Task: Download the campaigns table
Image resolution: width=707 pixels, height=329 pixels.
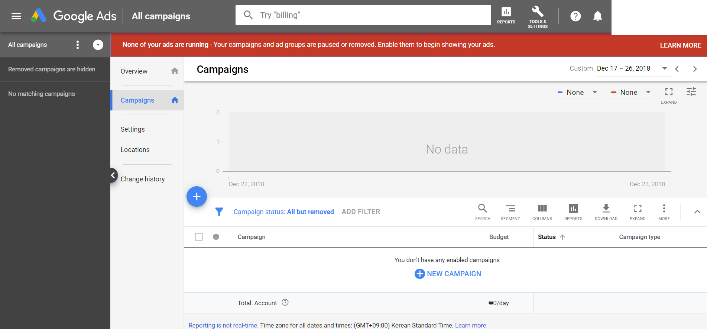Action: tap(606, 212)
